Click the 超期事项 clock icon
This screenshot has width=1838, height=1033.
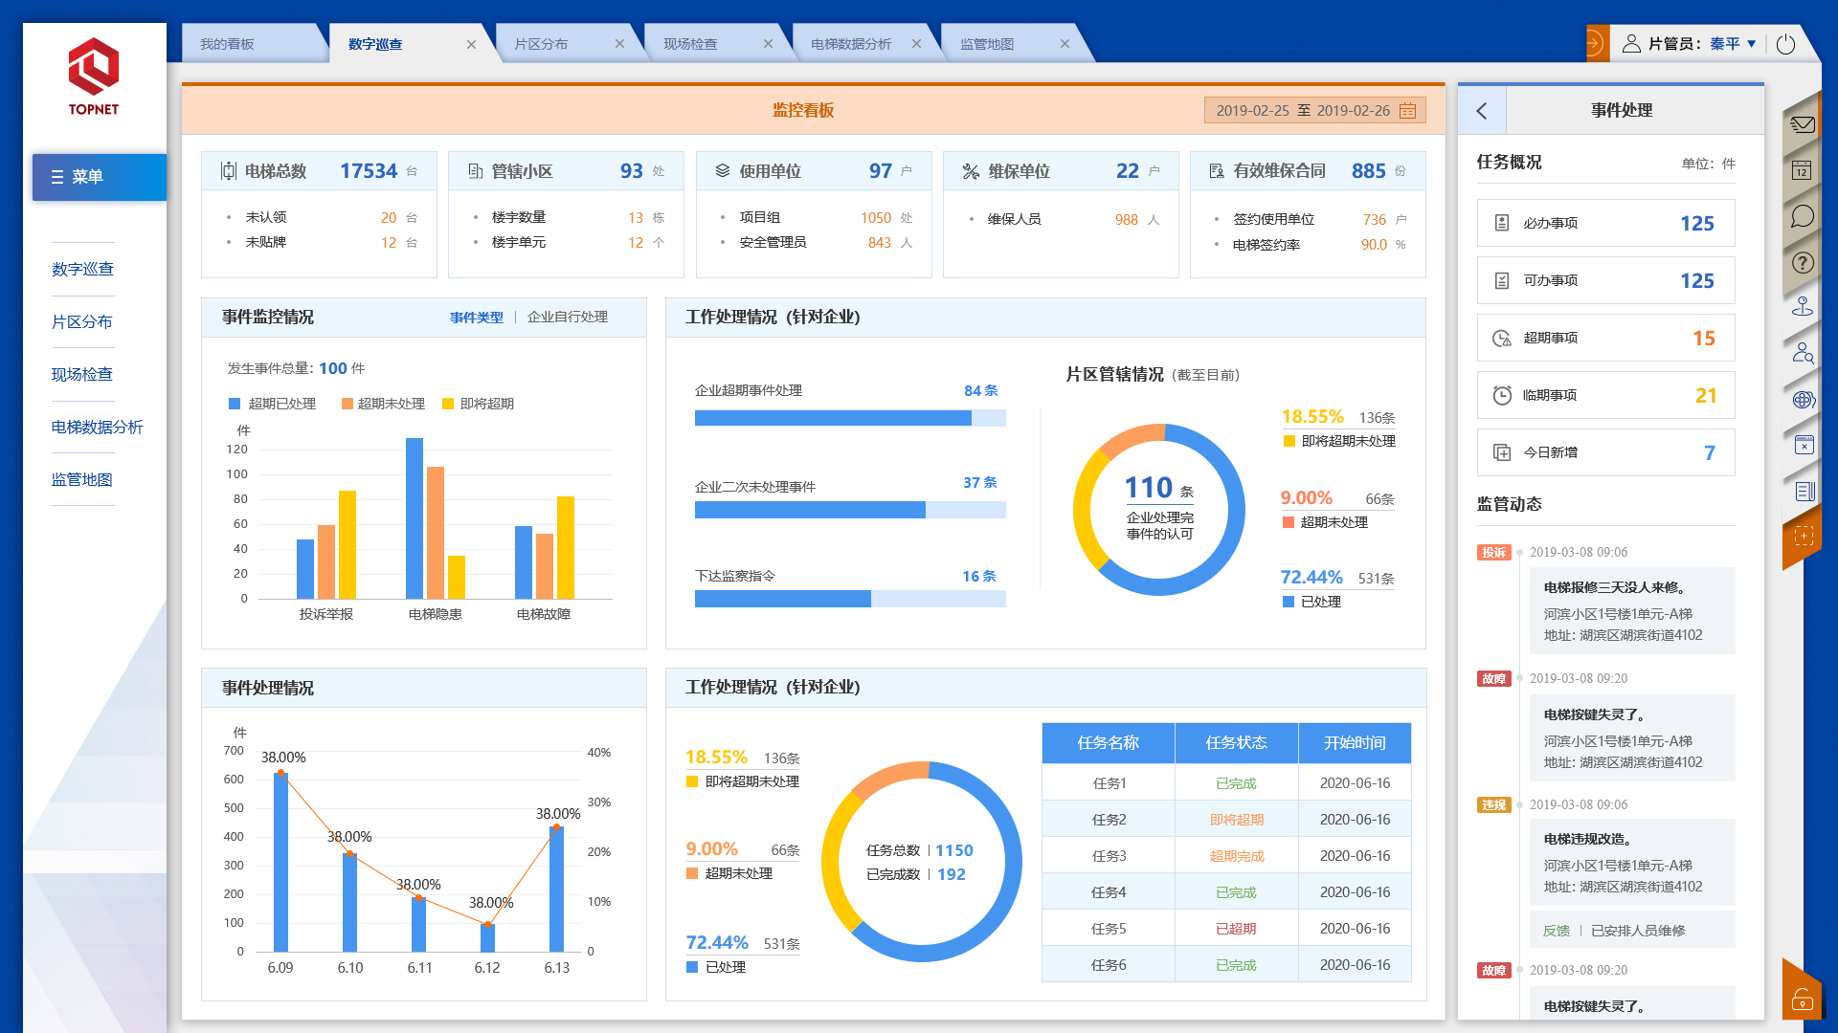(1502, 339)
